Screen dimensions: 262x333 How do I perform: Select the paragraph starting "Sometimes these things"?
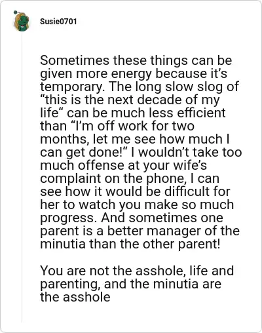click(x=141, y=152)
